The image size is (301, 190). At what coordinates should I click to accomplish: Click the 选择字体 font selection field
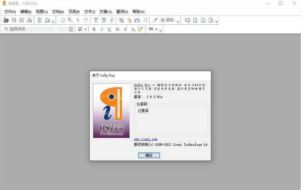(30, 29)
